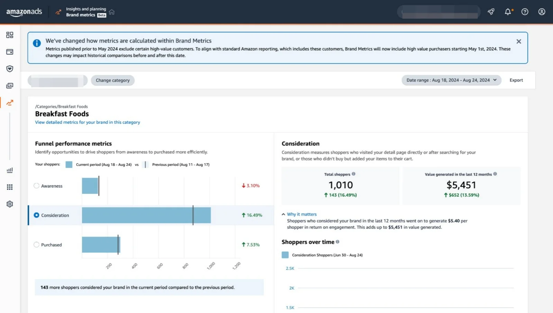This screenshot has height=313, width=553.
Task: Click the 3.10% decrease value
Action: pyautogui.click(x=251, y=186)
